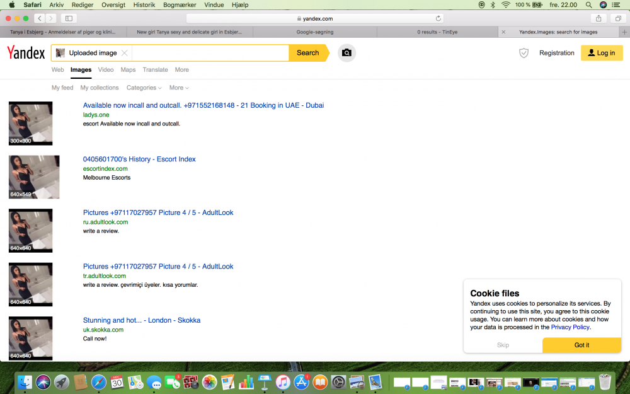Image resolution: width=630 pixels, height=394 pixels.
Task: Open the Registration link
Action: pyautogui.click(x=556, y=53)
